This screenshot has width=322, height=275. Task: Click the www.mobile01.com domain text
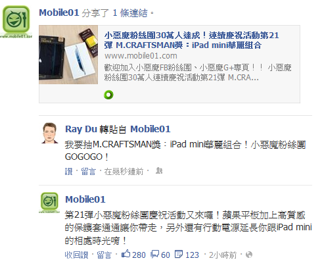[141, 56]
